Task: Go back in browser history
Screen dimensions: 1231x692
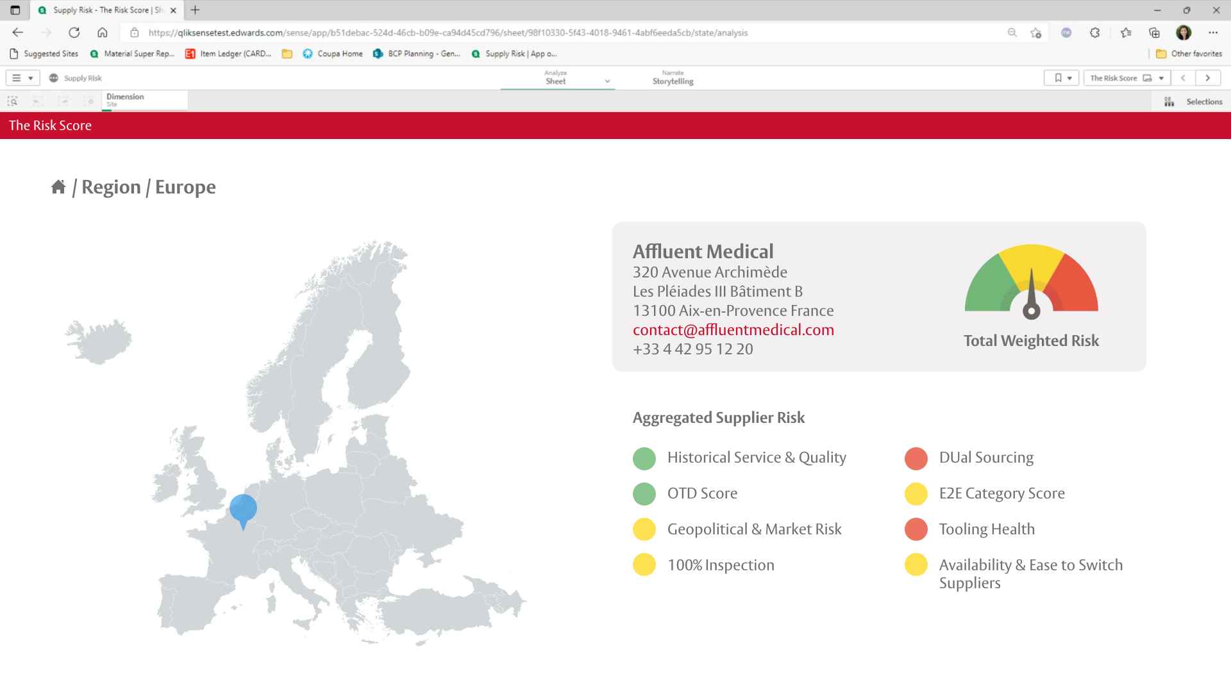Action: click(x=18, y=33)
